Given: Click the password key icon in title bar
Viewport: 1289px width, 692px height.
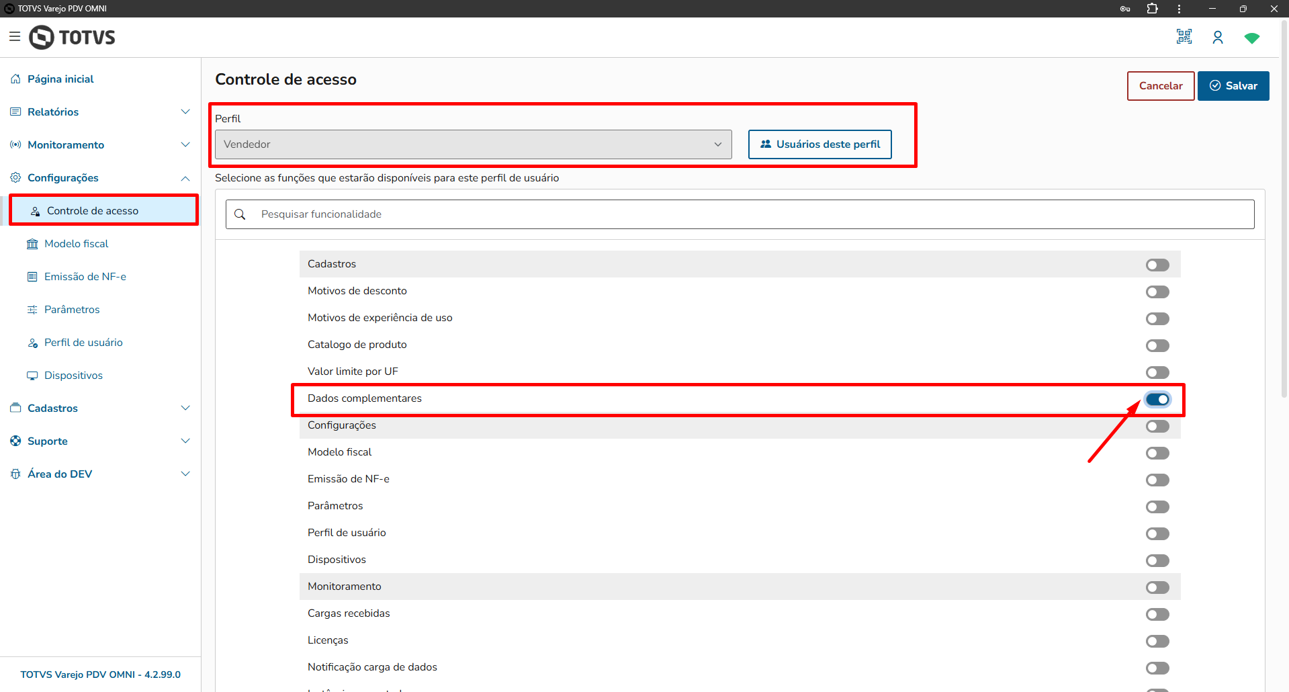Looking at the screenshot, I should (1125, 9).
